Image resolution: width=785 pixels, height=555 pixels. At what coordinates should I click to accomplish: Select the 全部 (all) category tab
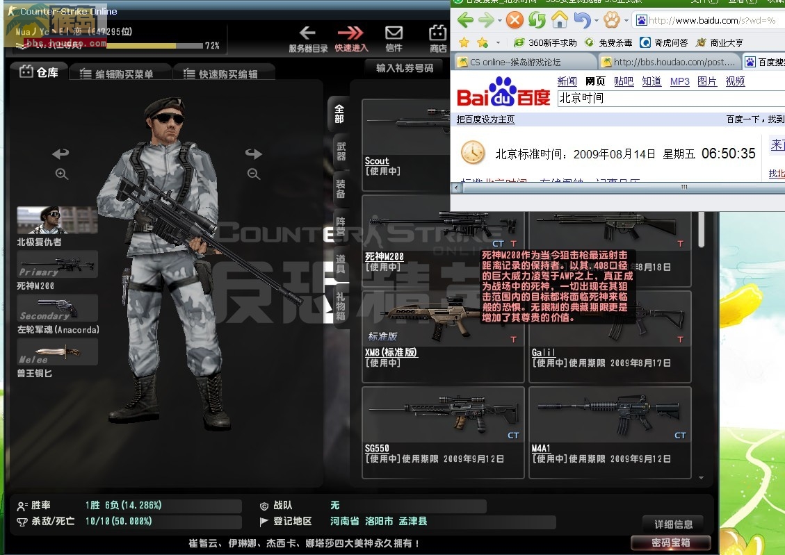coord(339,115)
